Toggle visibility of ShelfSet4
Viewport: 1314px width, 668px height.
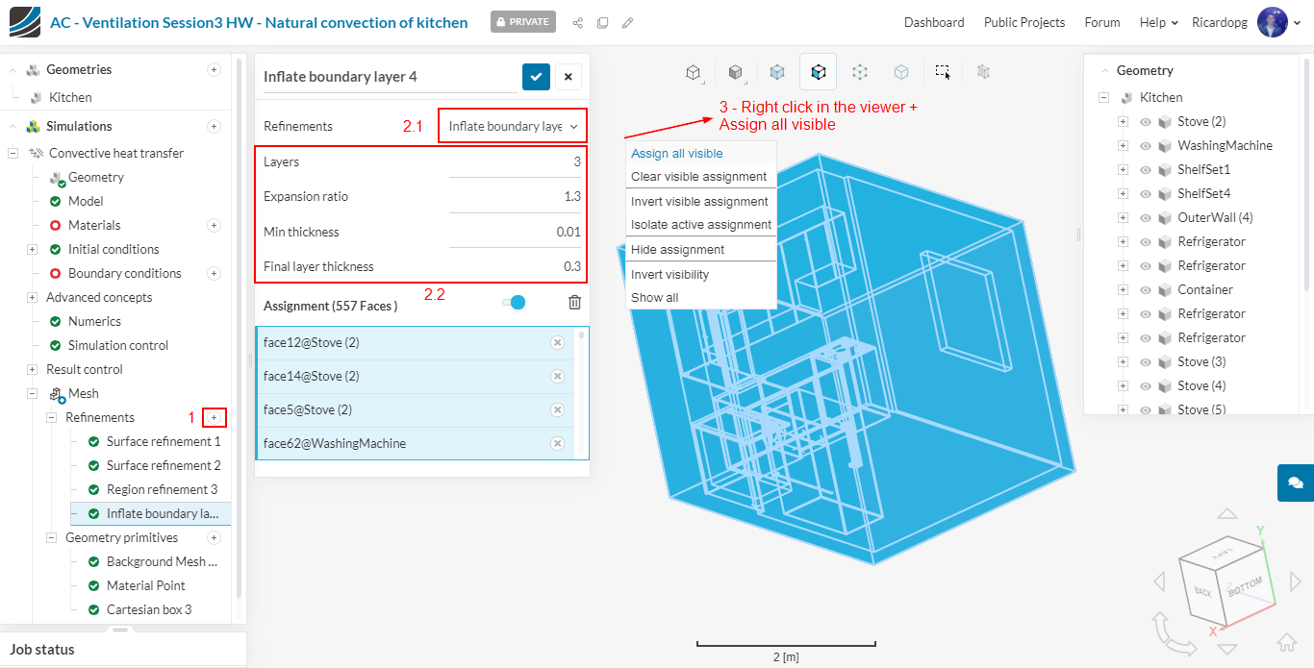pos(1146,194)
